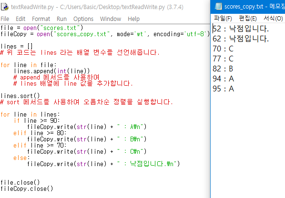The width and height of the screenshot is (285, 198).
Task: Click the Notepad icon in scores_copy.txt title bar
Action: (218, 6)
